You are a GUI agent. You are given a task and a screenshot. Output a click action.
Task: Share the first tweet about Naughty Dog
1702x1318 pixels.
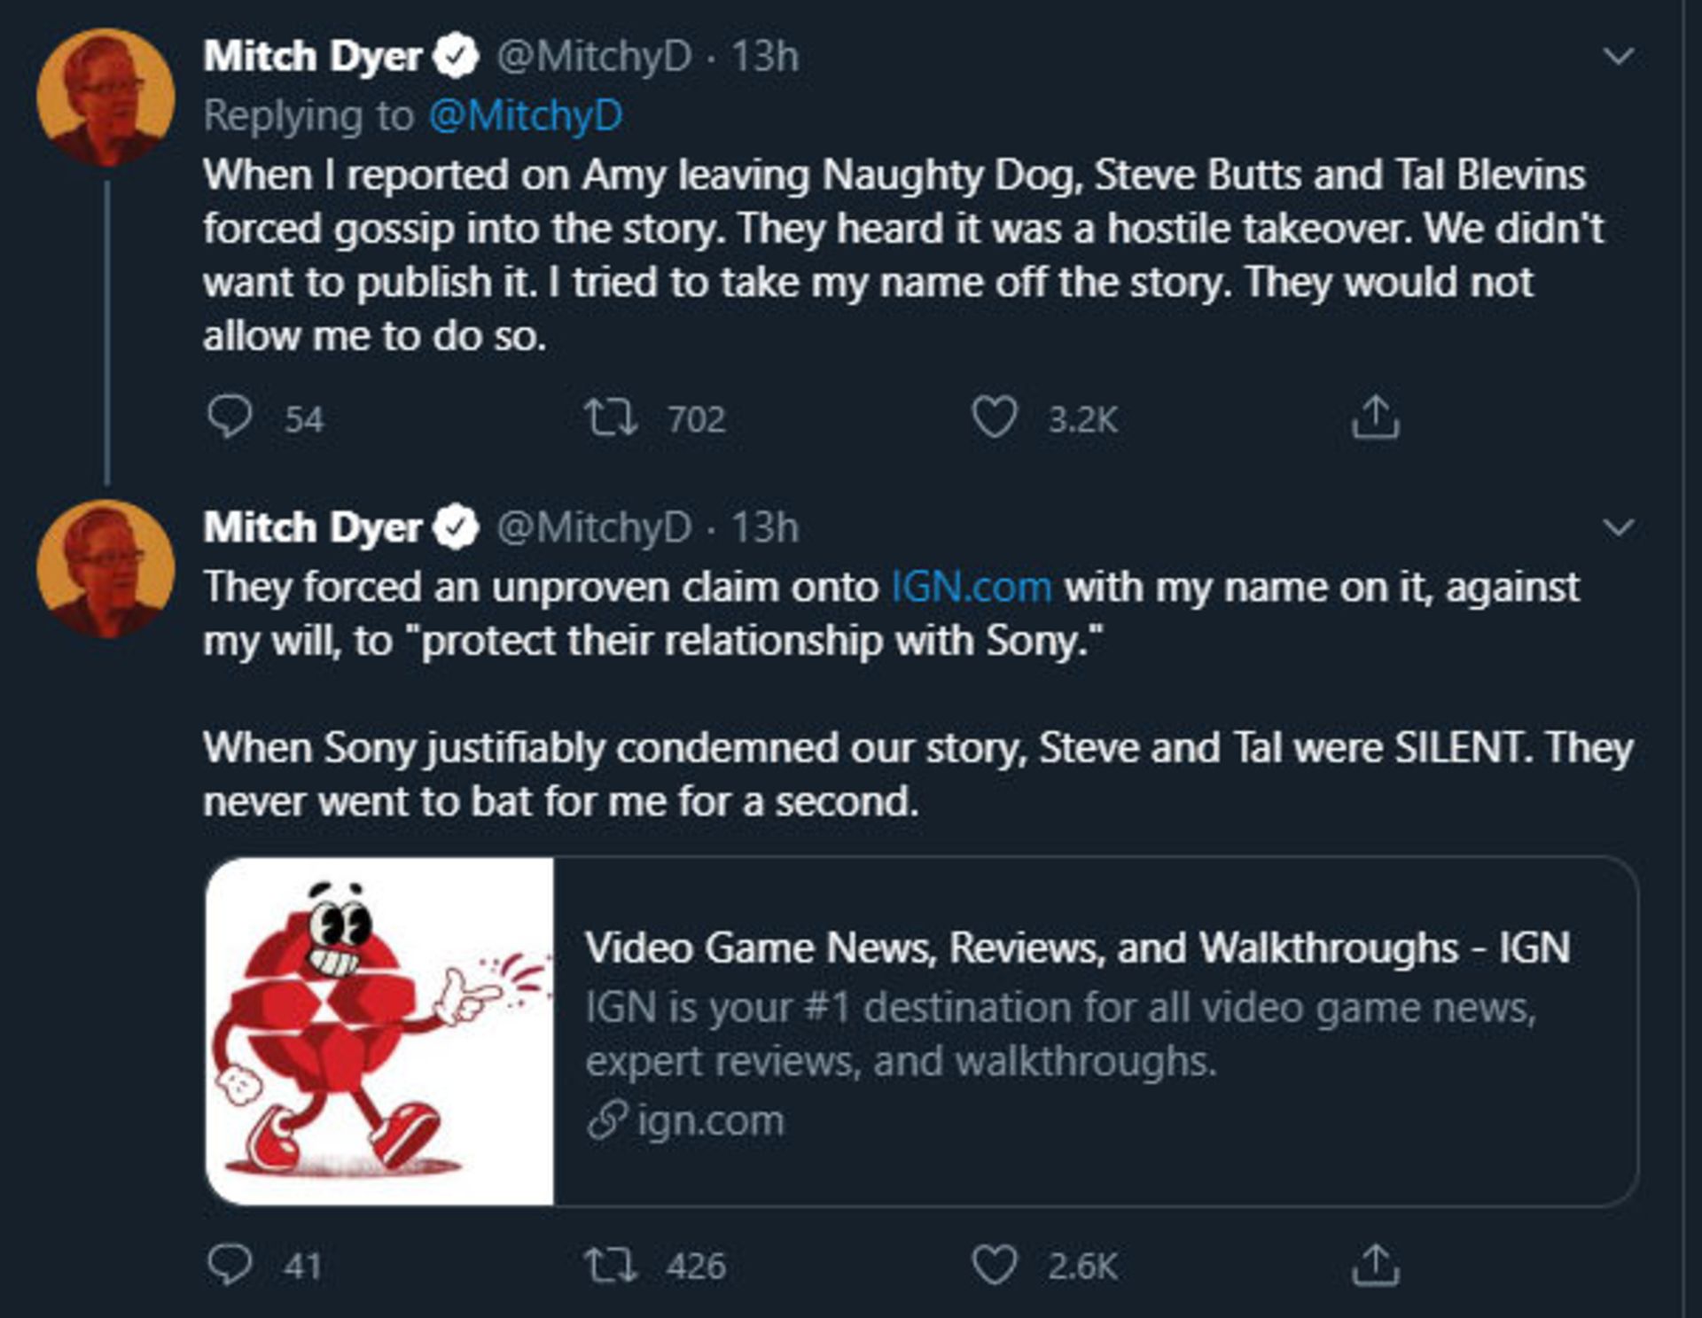(1375, 417)
